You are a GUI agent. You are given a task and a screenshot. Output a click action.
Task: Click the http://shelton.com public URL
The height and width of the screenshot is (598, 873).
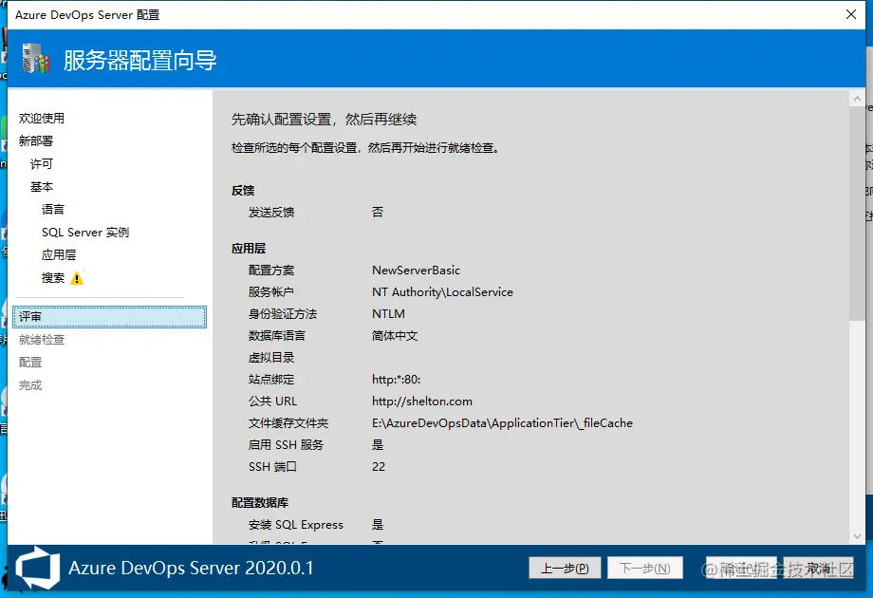(422, 401)
